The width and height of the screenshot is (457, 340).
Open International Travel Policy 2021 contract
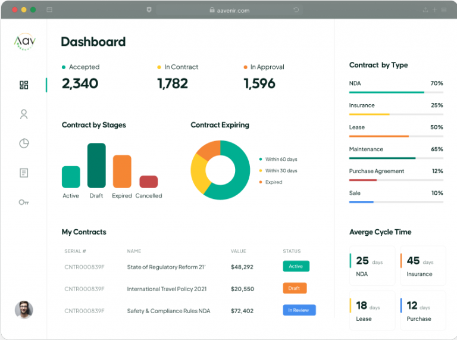[x=167, y=289]
